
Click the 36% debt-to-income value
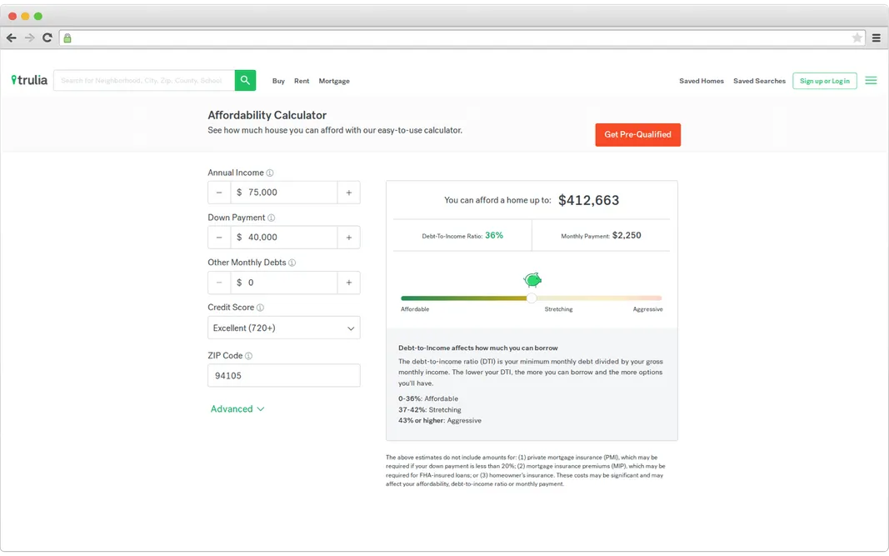[494, 235]
